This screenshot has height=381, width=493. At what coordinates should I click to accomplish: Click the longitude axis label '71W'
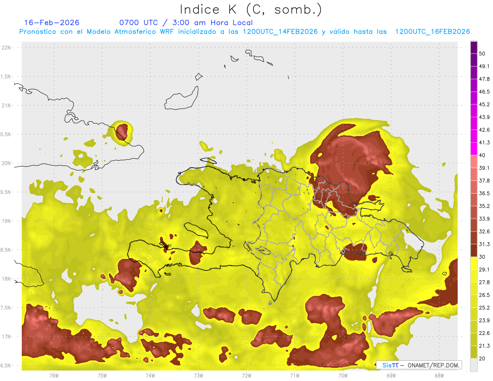click(x=295, y=375)
